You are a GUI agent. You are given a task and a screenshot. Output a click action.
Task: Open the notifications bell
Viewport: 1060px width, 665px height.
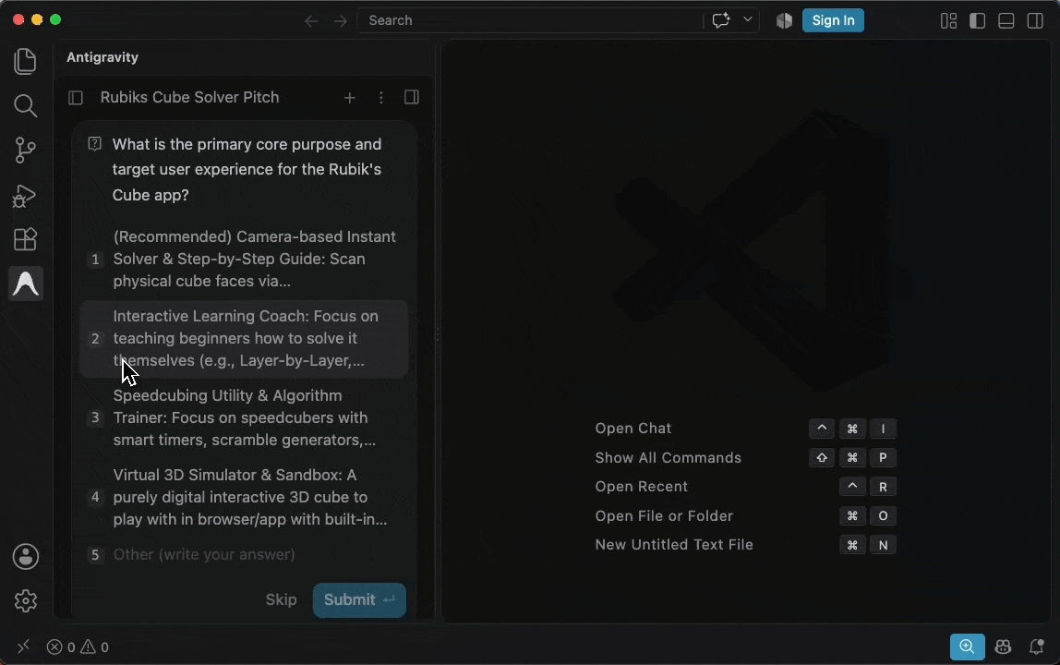[1036, 647]
